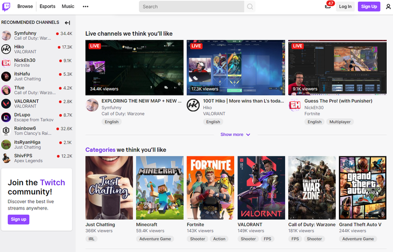Open the Just Chatting category cover
This screenshot has height=252, width=393.
coord(110,188)
